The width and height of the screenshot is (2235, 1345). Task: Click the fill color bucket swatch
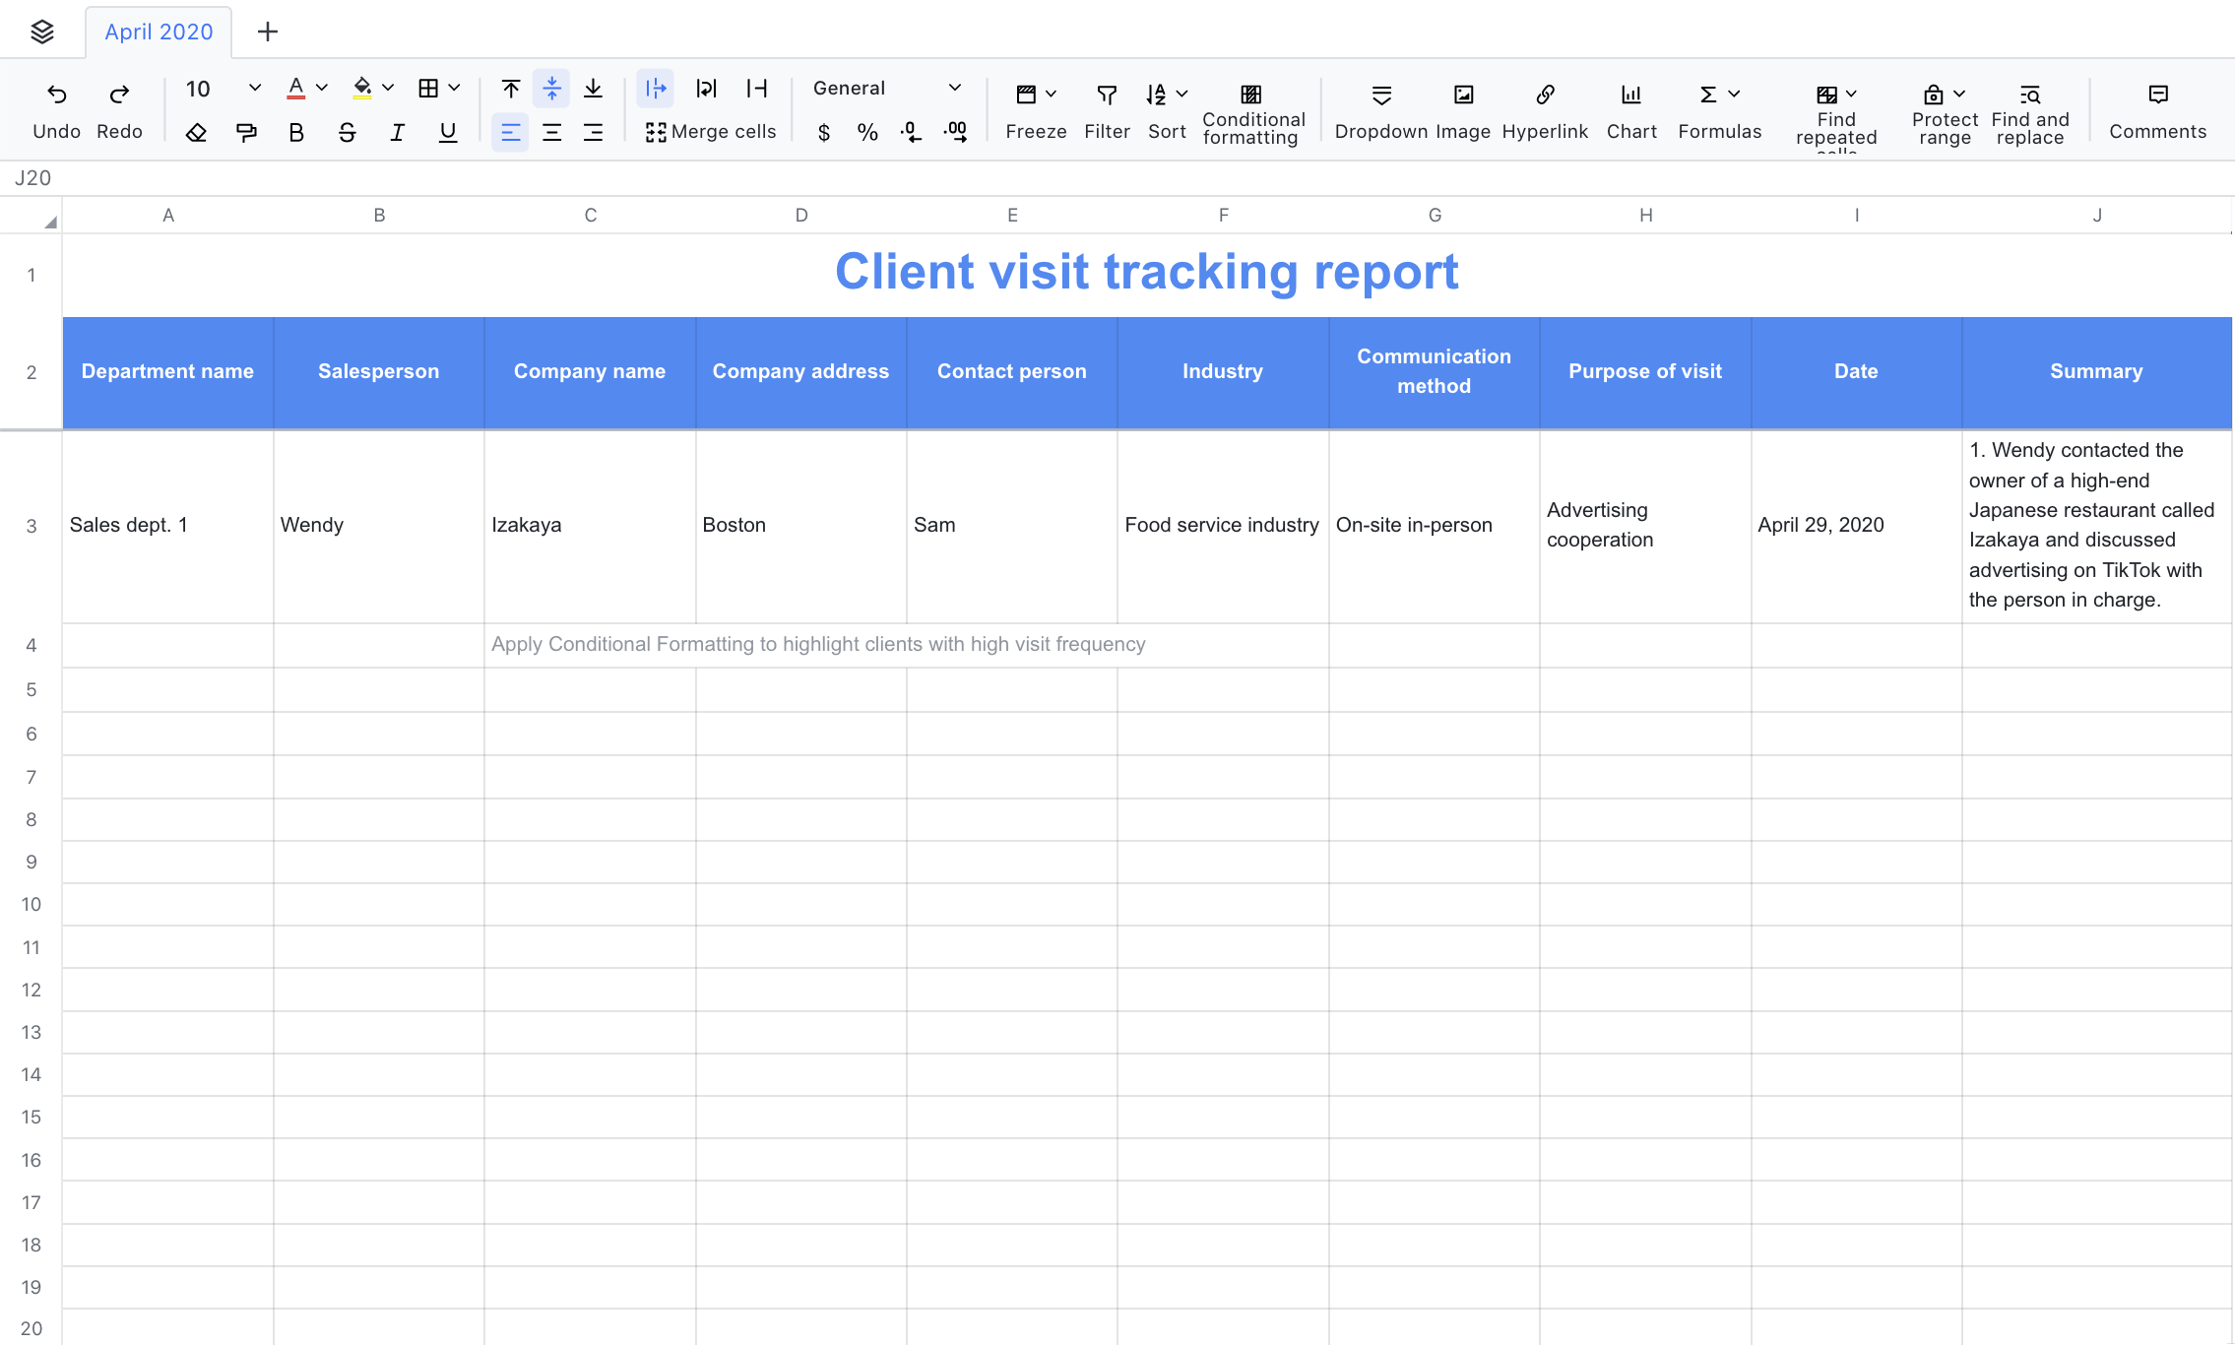[362, 89]
